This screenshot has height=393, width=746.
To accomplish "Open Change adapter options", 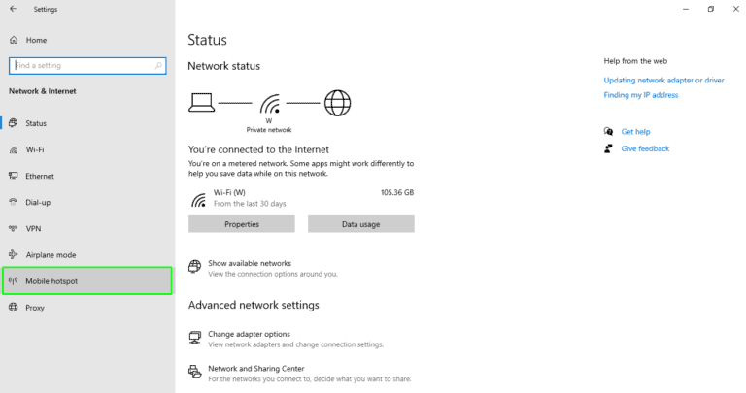I will point(249,334).
